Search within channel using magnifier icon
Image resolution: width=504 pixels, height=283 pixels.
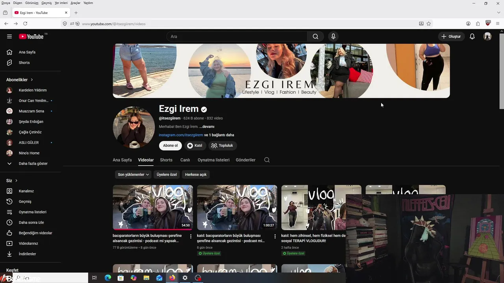point(267,160)
